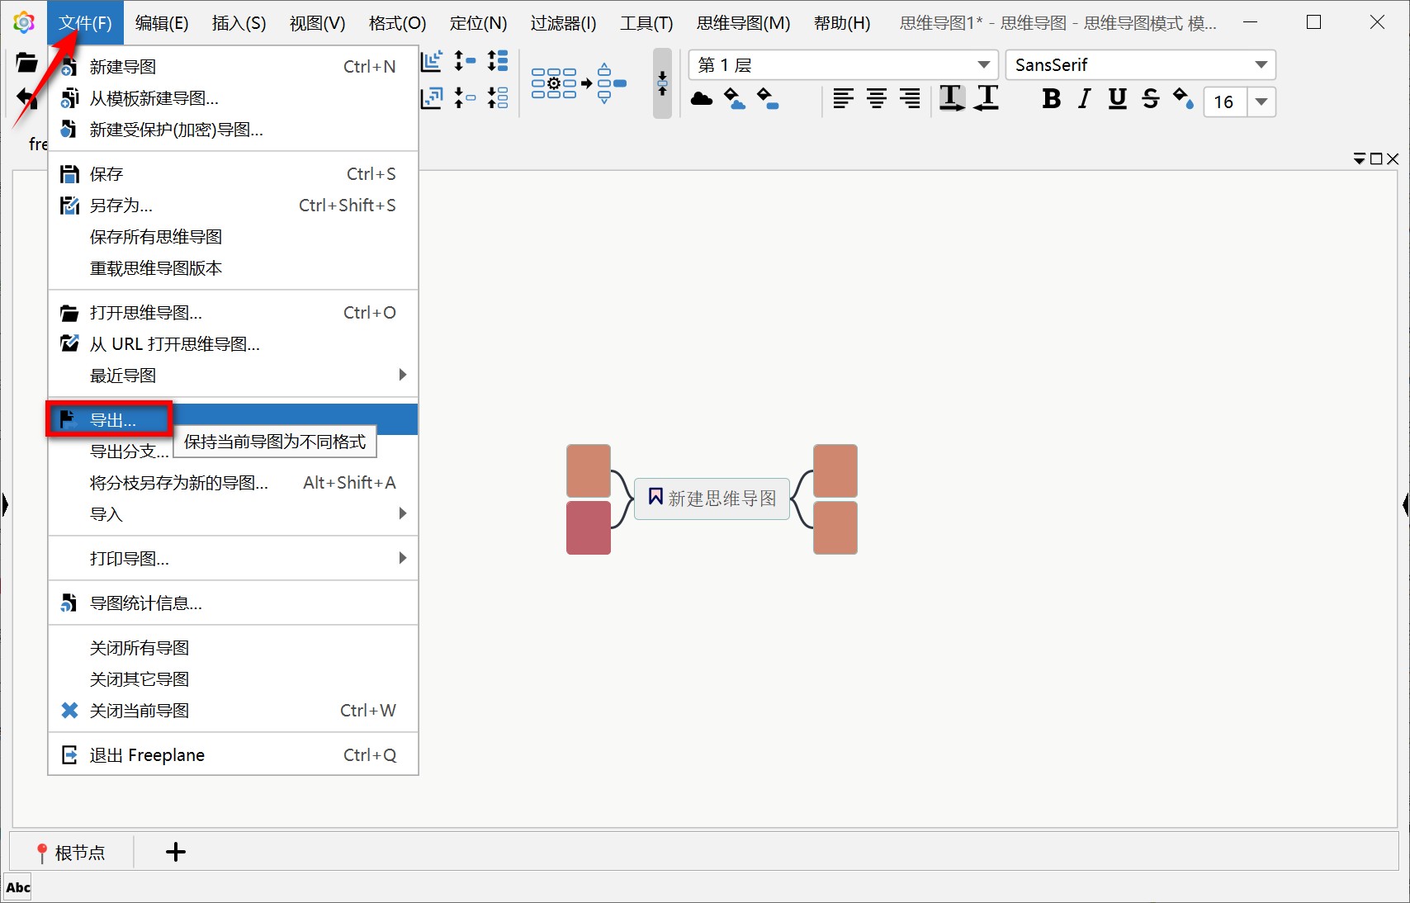1410x903 pixels.
Task: Choose 打开思维导图
Action: coord(234,313)
